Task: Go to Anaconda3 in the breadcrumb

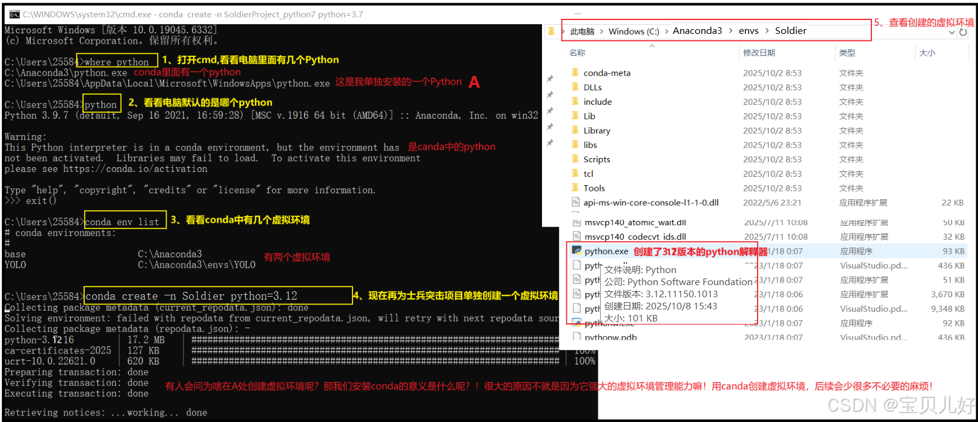Action: click(698, 31)
